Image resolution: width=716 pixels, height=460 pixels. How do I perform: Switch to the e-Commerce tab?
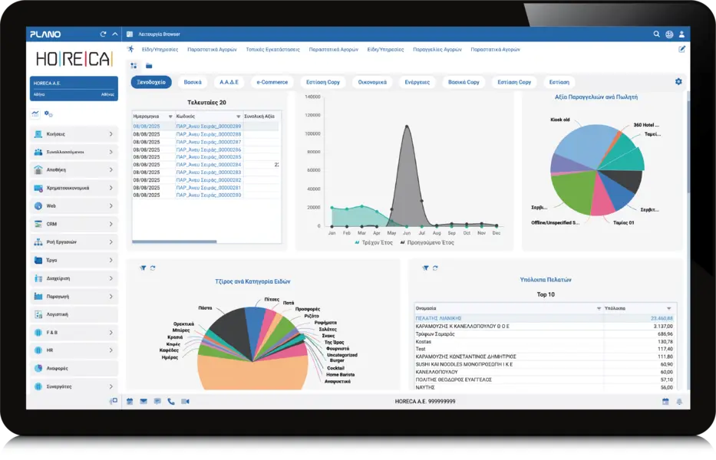point(272,82)
